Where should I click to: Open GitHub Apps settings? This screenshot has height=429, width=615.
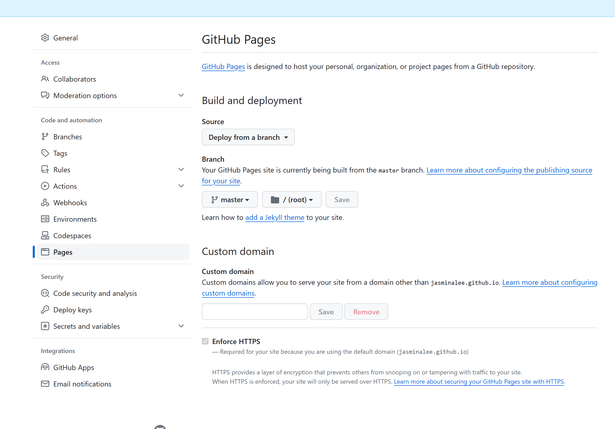tap(113, 367)
